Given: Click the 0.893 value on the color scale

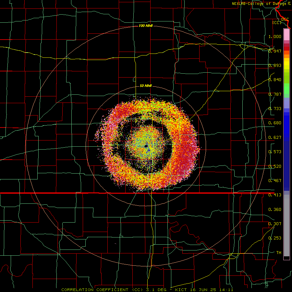Looking at the screenshot, I should 275,65.
